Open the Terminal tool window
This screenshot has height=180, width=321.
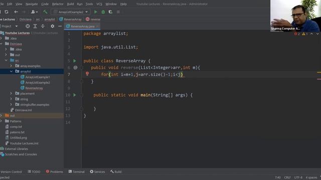coord(76,172)
